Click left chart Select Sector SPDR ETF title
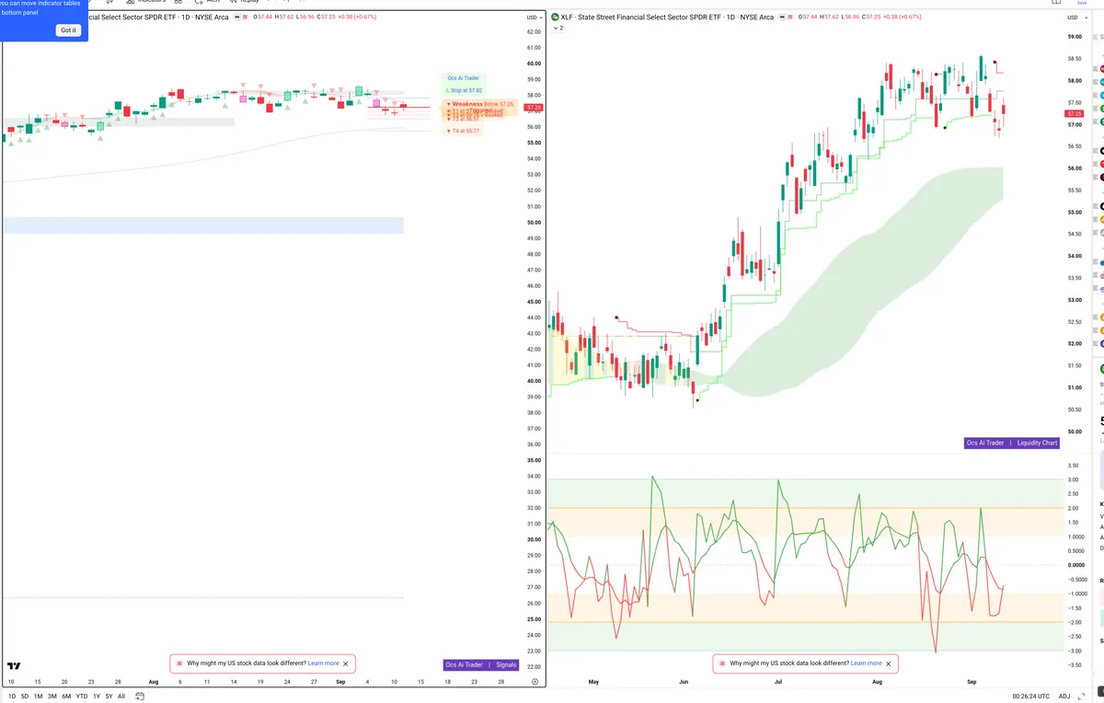 156,17
